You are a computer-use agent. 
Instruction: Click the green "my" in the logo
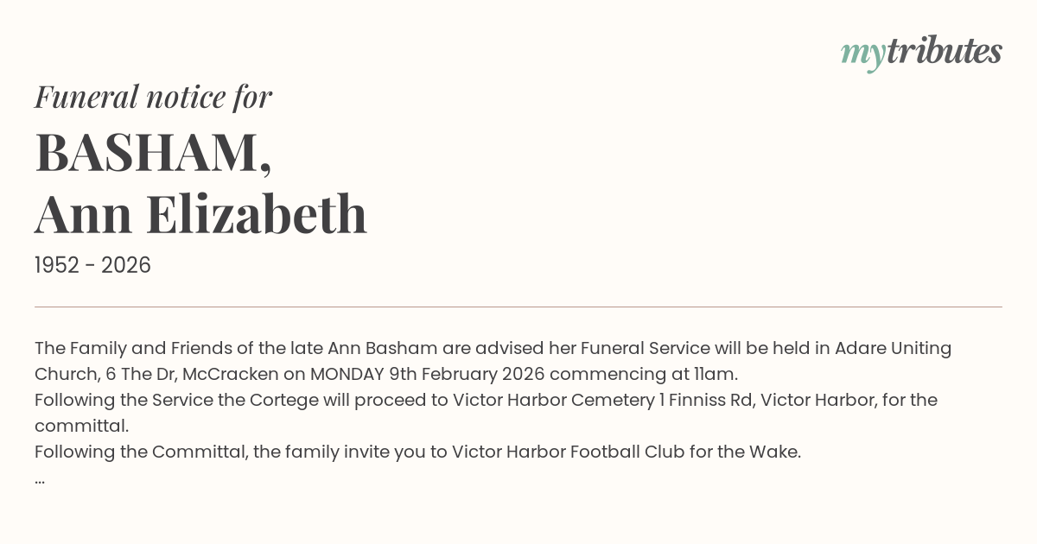click(862, 54)
